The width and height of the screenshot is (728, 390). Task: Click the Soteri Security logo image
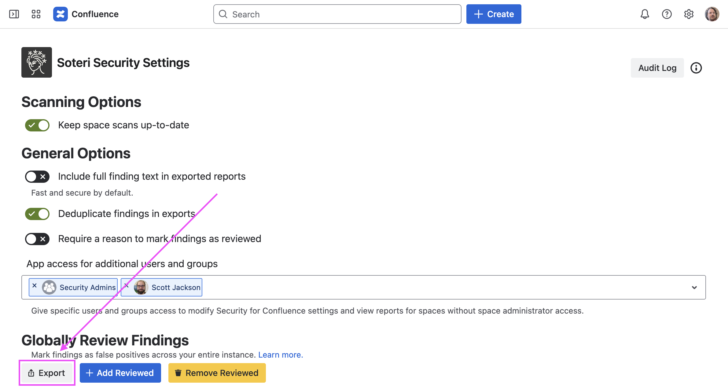pyautogui.click(x=37, y=62)
